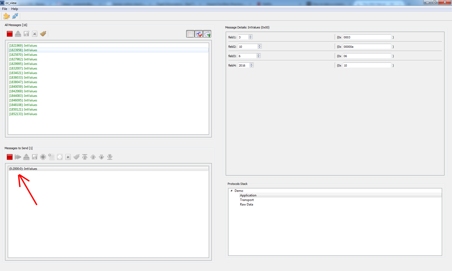The width and height of the screenshot is (452, 271).
Task: Collapse the Demo protocol tree node
Action: 231,191
